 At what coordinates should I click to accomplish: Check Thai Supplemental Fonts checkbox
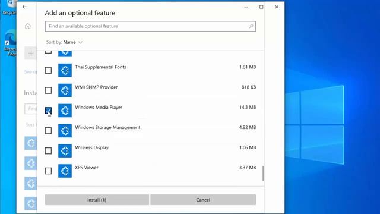point(48,70)
